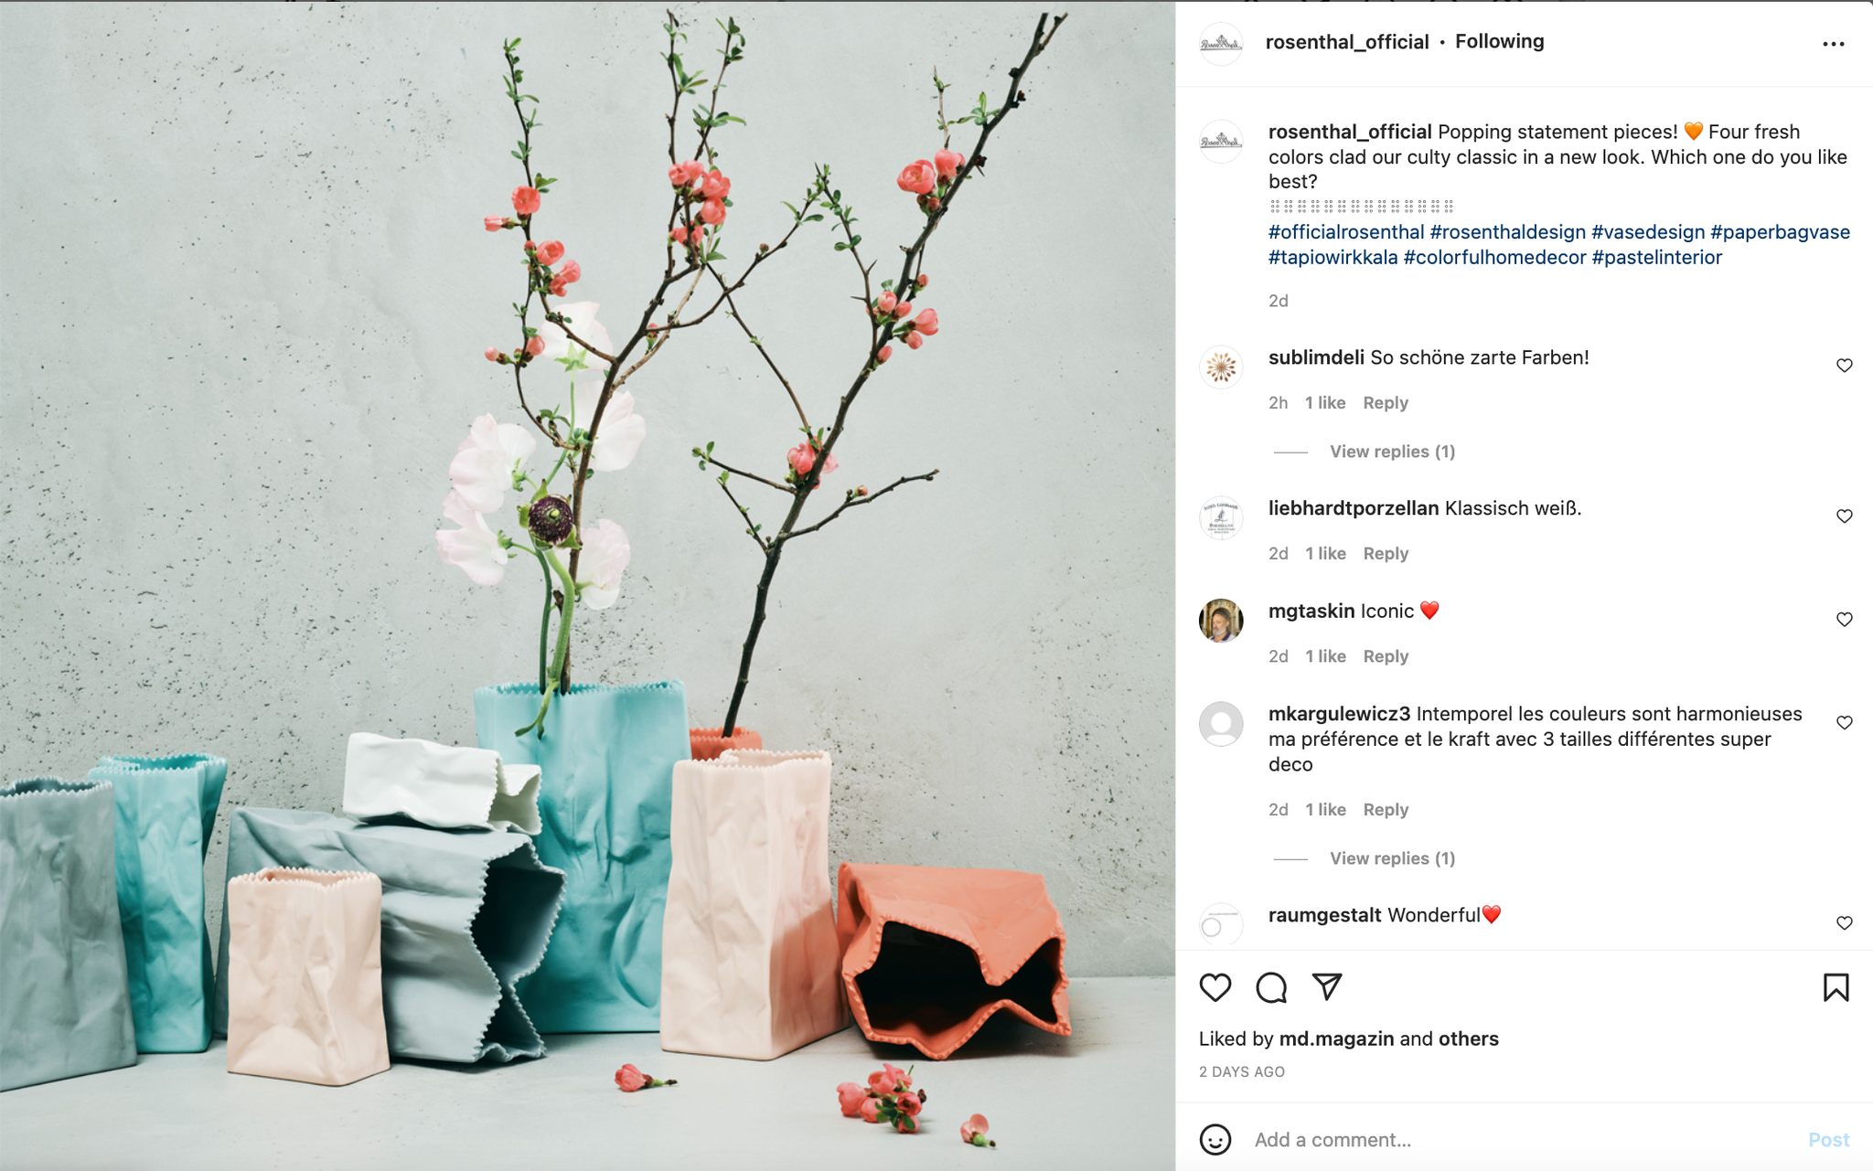
Task: Like mgtaskin's comment heart
Action: [x=1844, y=620]
